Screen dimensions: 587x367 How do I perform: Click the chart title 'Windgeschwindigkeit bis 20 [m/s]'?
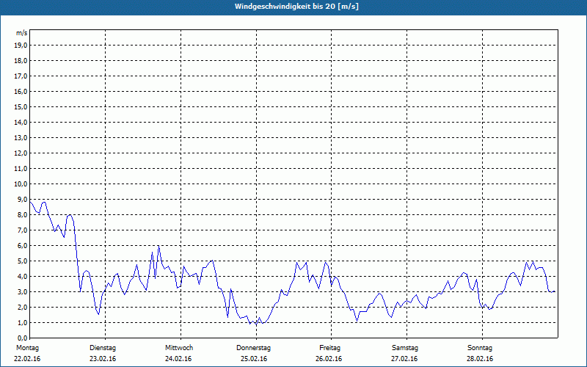click(296, 7)
